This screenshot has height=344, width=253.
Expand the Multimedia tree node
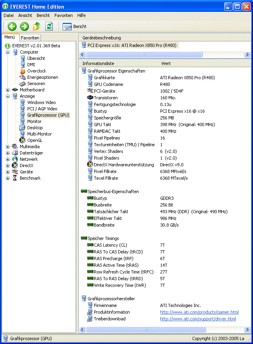pyautogui.click(x=7, y=147)
